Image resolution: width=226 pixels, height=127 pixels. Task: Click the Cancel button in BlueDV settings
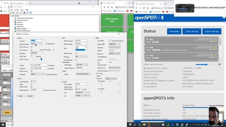coord(30,96)
